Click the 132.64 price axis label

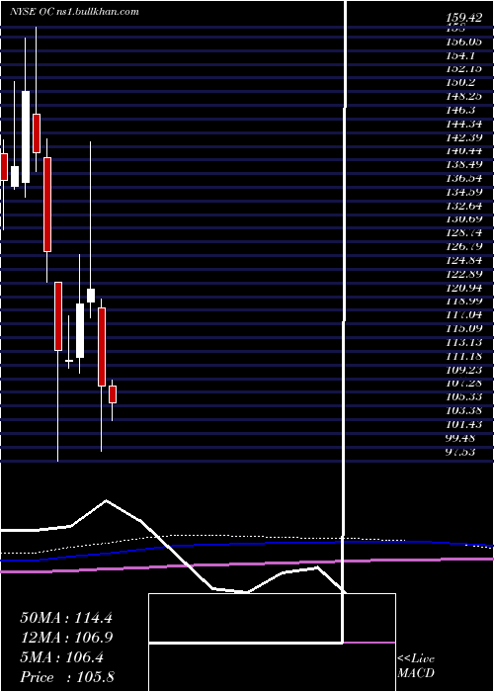click(462, 206)
